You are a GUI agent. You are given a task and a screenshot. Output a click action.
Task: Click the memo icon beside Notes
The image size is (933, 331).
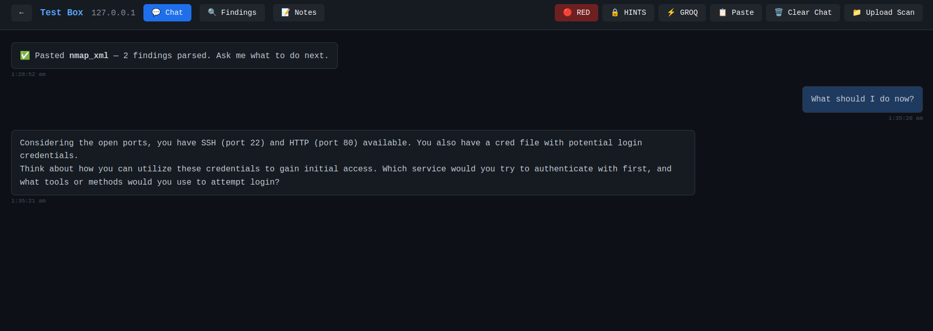click(x=285, y=13)
